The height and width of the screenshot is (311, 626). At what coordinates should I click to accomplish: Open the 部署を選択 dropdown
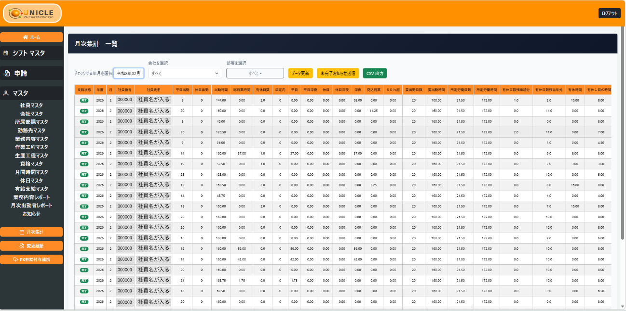coord(255,73)
